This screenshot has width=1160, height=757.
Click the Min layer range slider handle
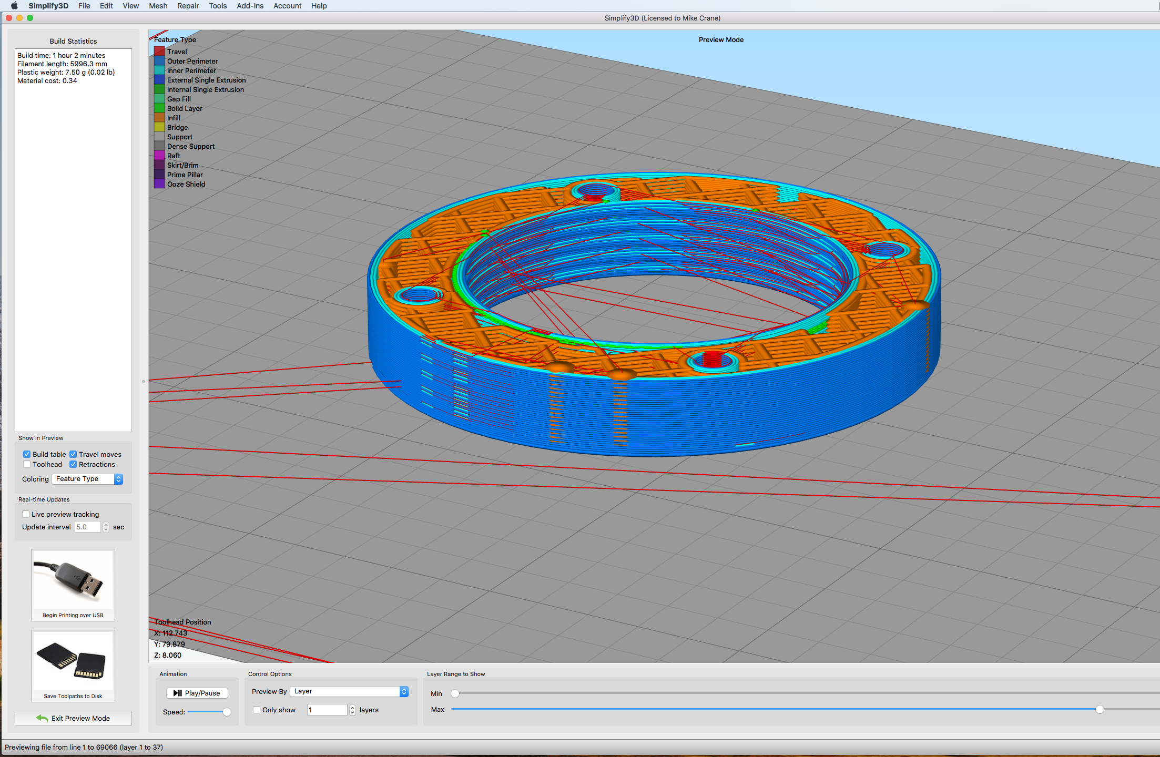tap(455, 693)
